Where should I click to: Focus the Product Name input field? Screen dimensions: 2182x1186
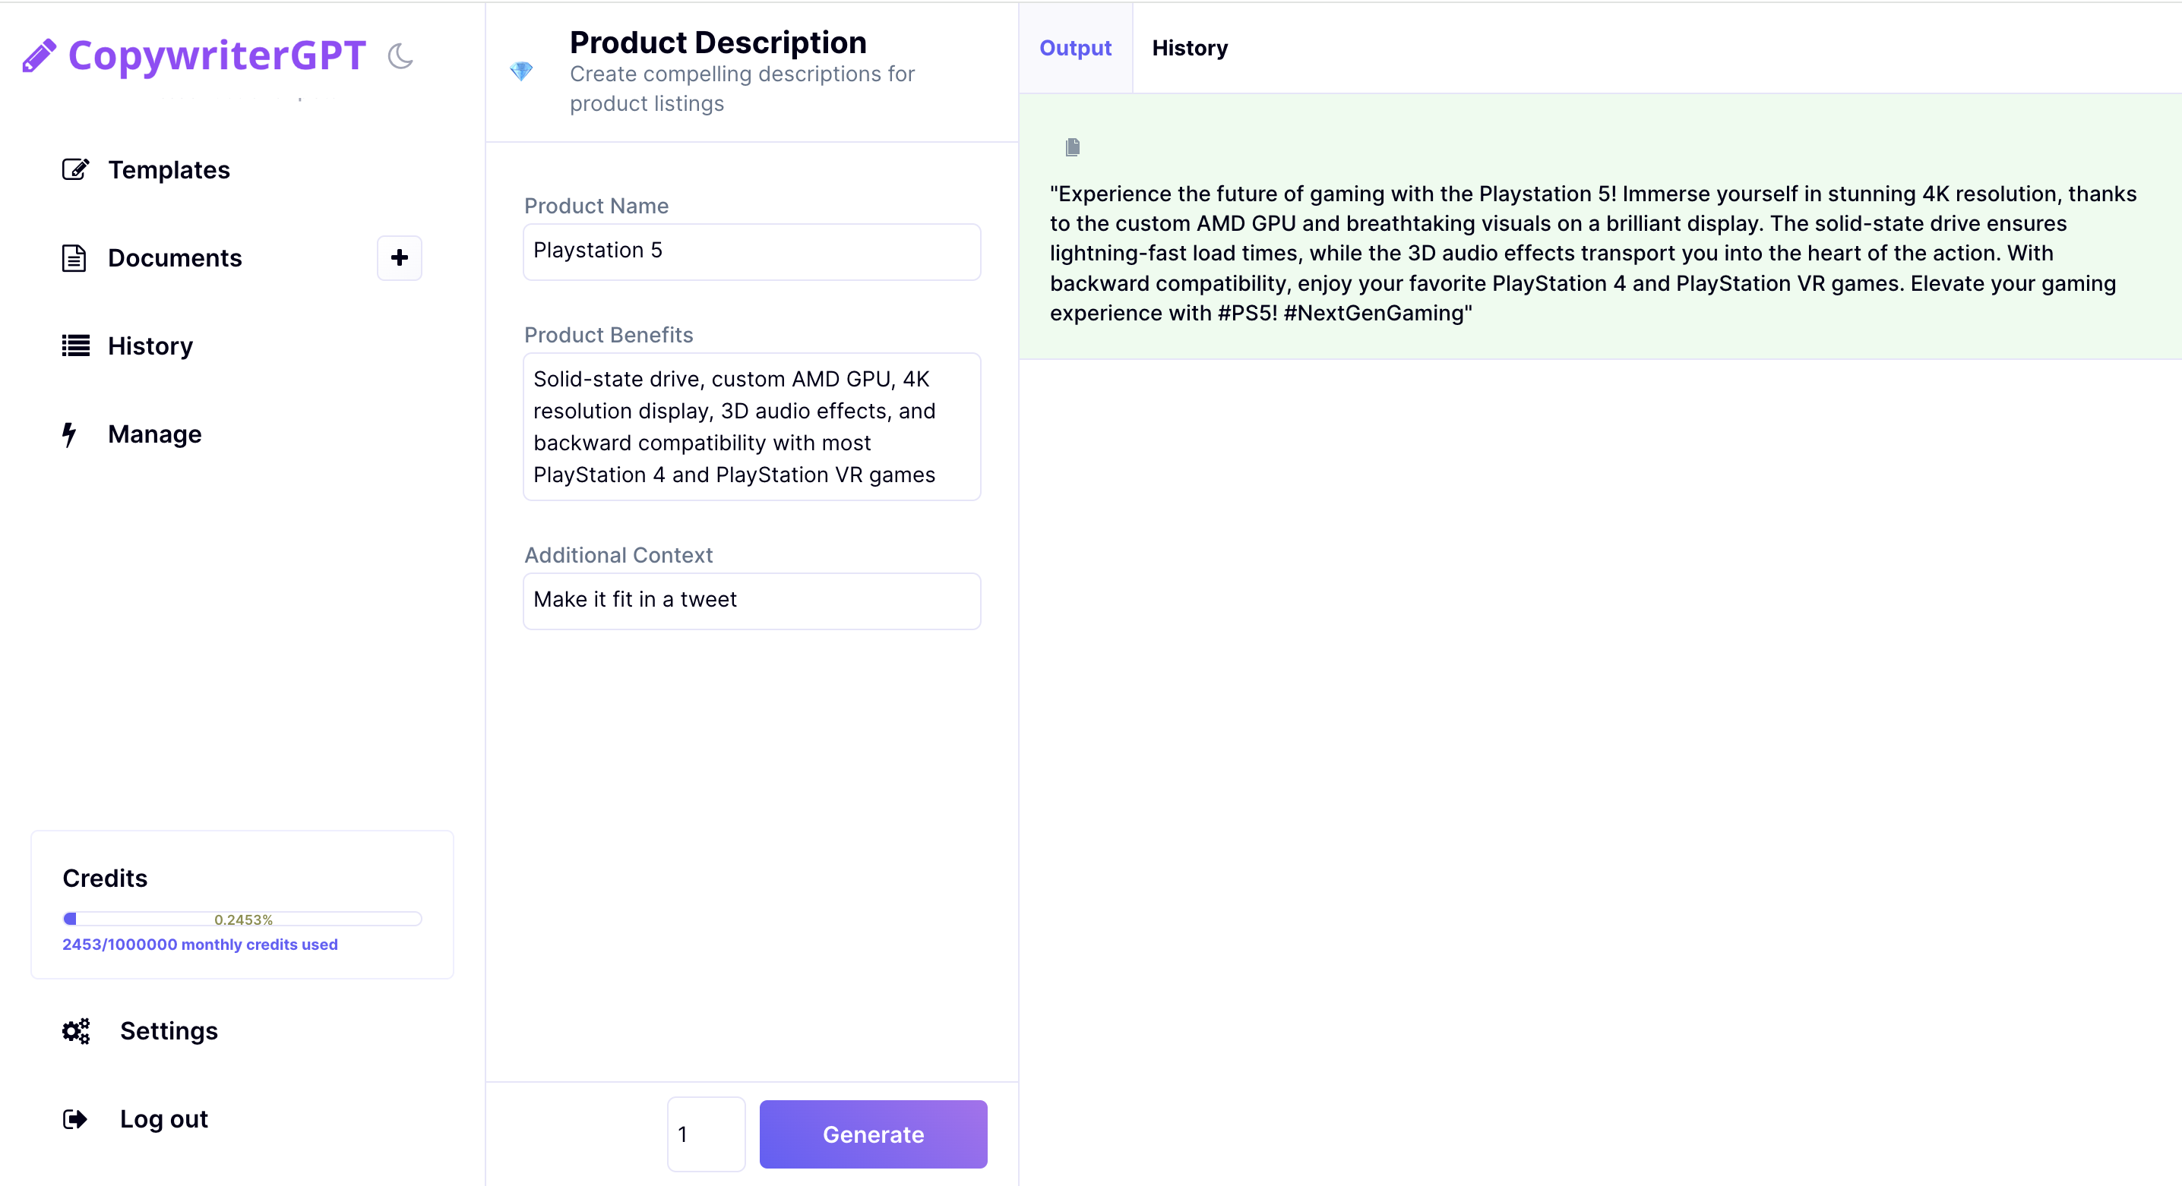point(751,251)
